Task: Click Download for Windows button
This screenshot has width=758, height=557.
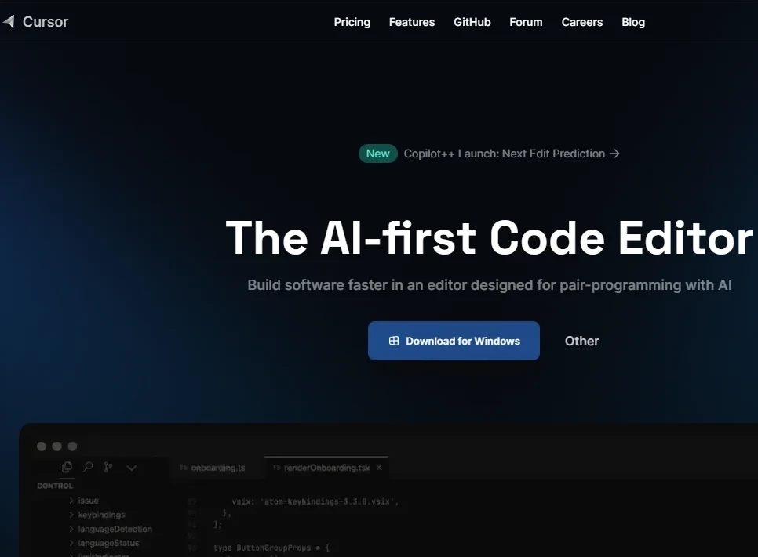Action: point(454,341)
